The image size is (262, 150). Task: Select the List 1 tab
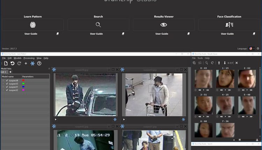pyautogui.click(x=4, y=72)
